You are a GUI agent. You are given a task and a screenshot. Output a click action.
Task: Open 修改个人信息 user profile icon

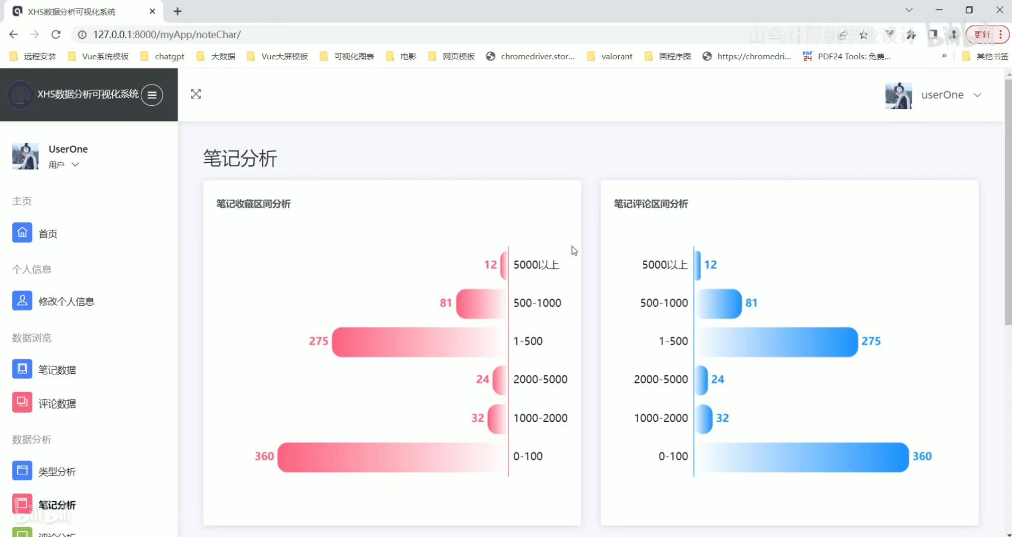coord(22,301)
